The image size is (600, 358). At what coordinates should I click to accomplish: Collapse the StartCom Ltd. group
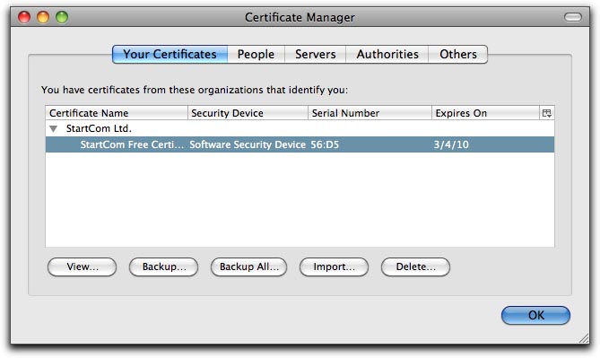(x=54, y=128)
